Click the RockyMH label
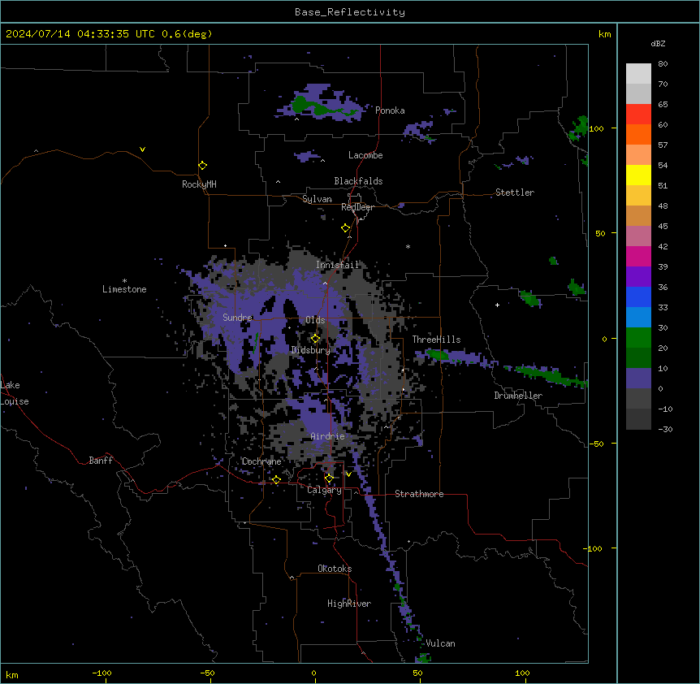700x684 pixels. [x=199, y=184]
